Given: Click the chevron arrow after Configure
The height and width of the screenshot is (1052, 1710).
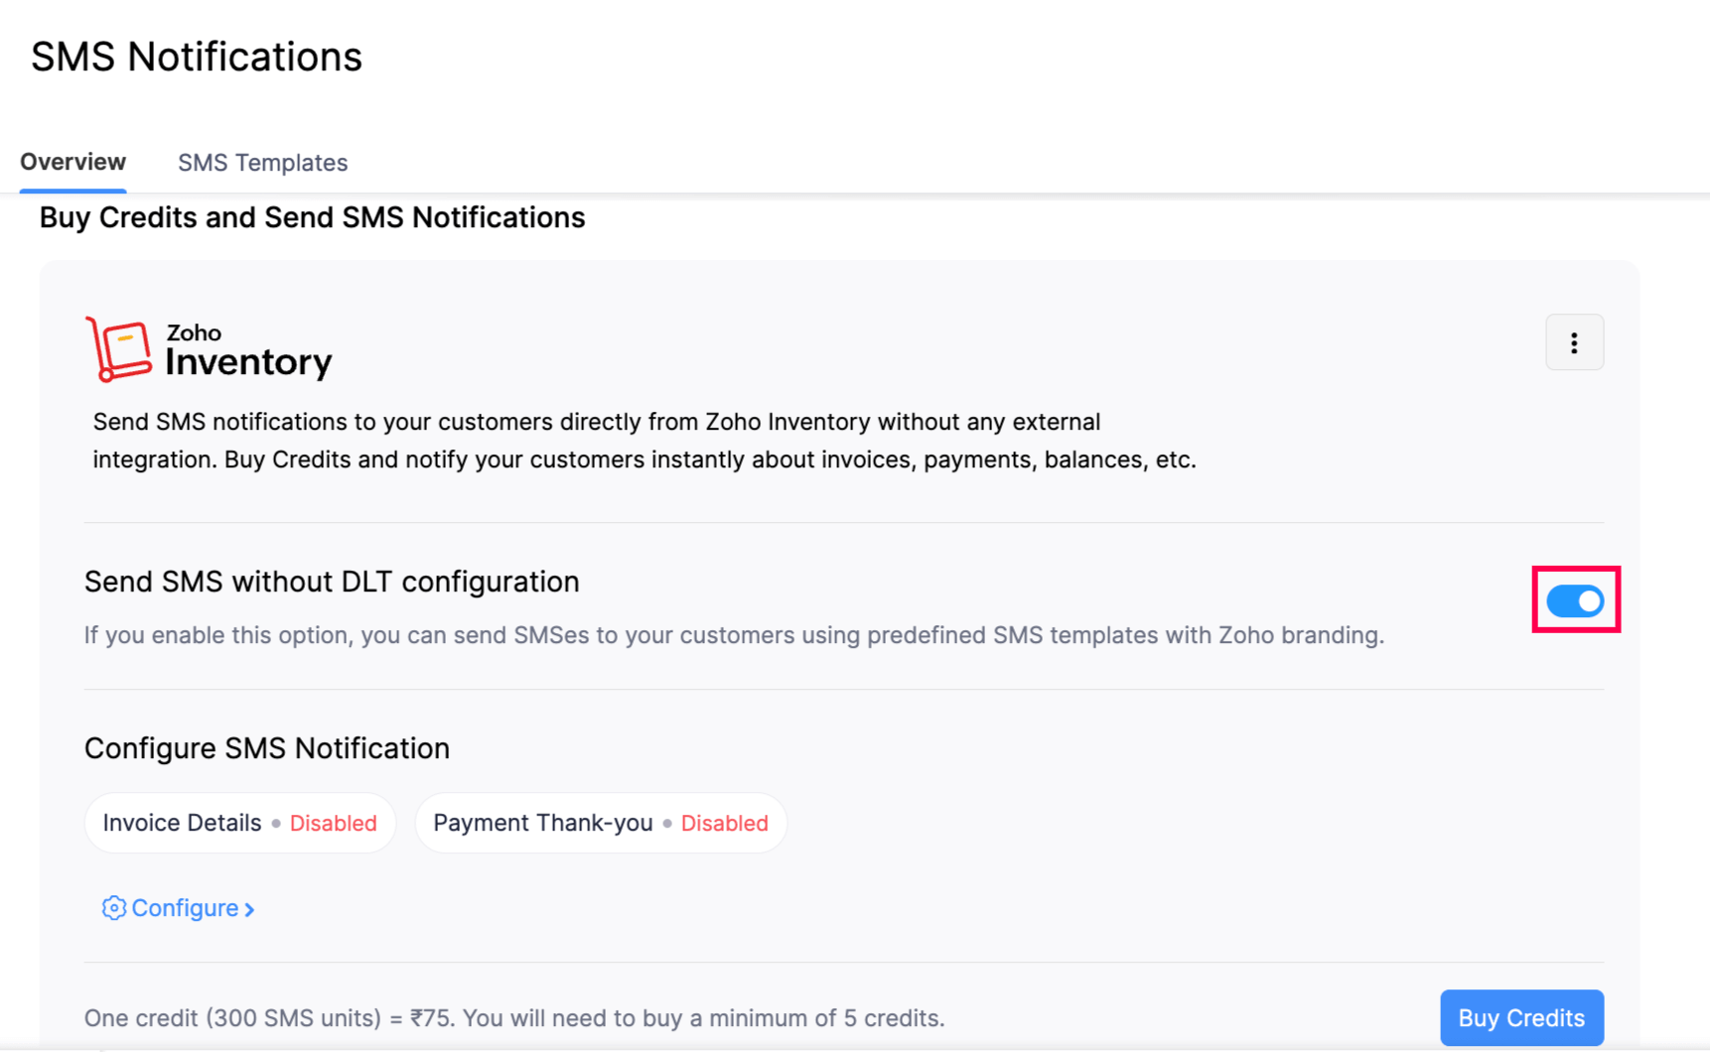Looking at the screenshot, I should click(x=248, y=908).
